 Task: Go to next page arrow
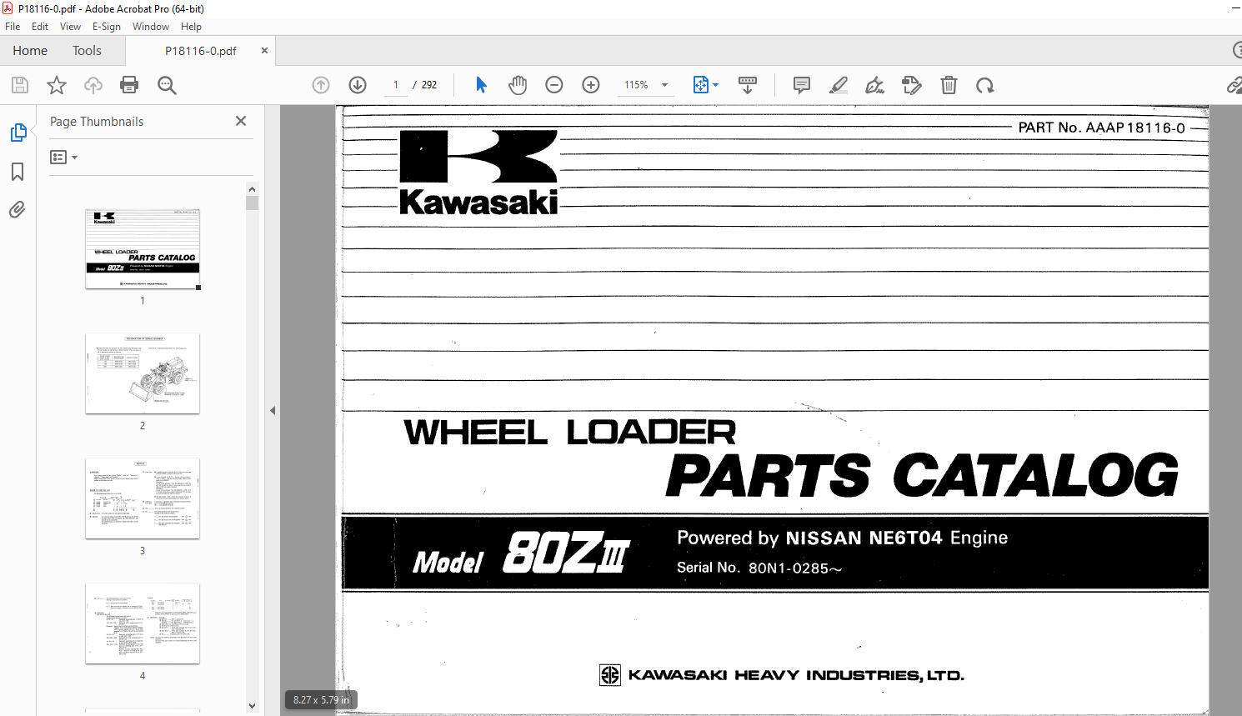tap(358, 85)
